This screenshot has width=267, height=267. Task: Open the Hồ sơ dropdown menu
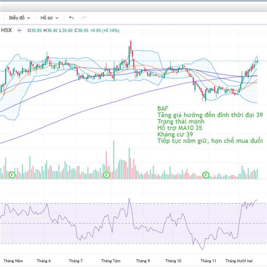(x=49, y=18)
